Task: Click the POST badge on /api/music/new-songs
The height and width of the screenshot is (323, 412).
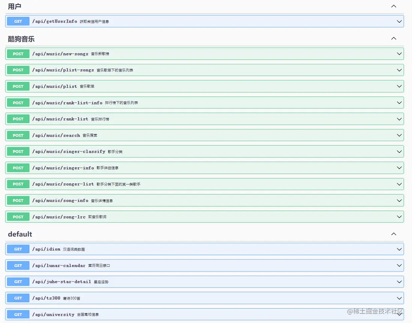Action: point(18,54)
